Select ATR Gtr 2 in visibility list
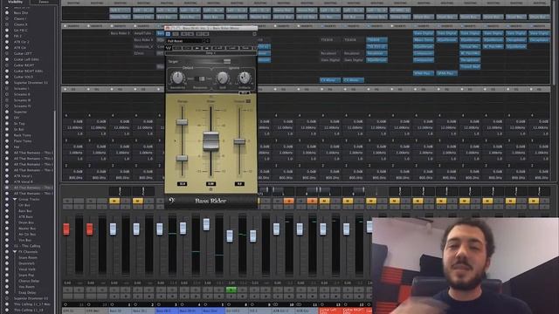This screenshot has height=314, width=559. (21, 42)
